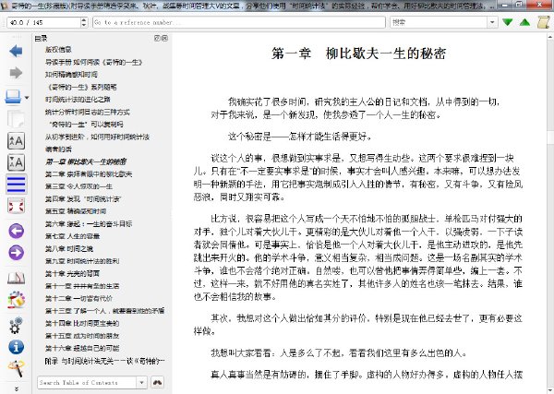
Task: Jump to 时间统计法的进化之路
Action: click(78, 100)
